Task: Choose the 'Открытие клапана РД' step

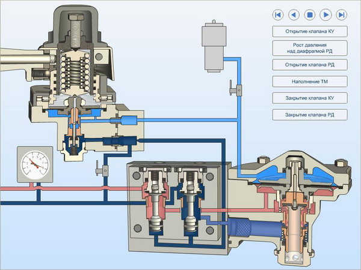Action: (x=310, y=65)
